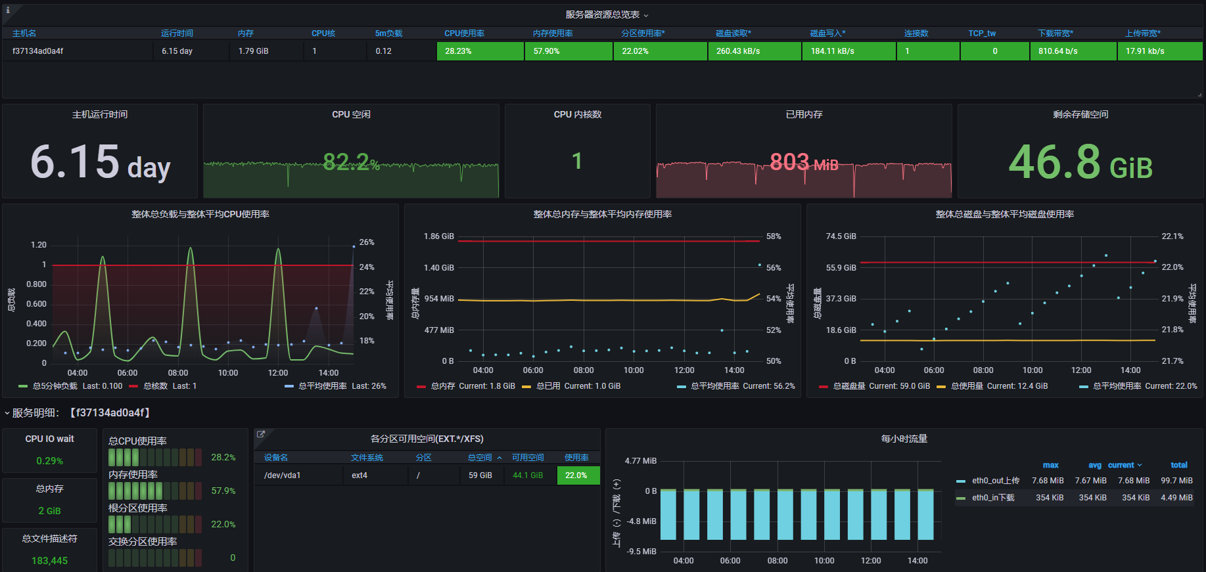This screenshot has height=572, width=1206.
Task: Sort partition table by 可用空间 column
Action: pyautogui.click(x=528, y=458)
